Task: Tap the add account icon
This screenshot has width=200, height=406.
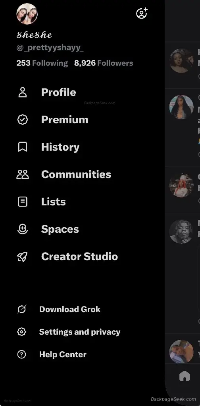Action: 142,13
